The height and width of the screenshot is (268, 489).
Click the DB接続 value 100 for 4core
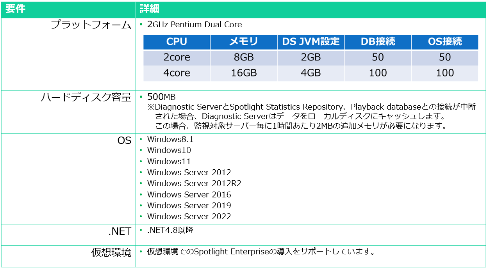coord(378,73)
